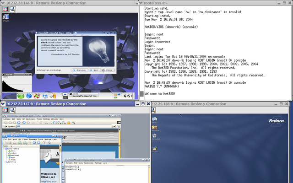
Task: Open the Bookmarks menu in Konqueror
Action: point(31,119)
